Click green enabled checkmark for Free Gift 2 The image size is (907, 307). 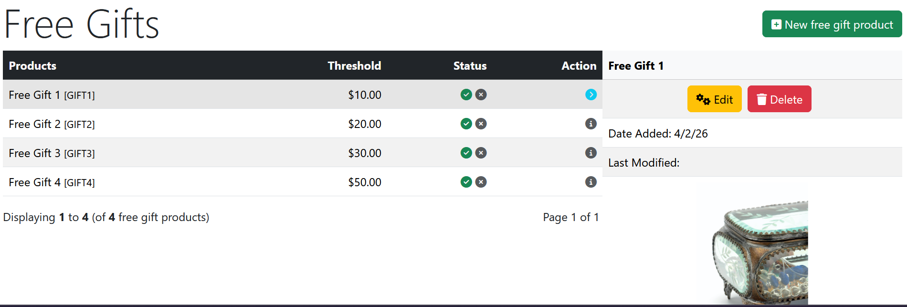point(466,124)
